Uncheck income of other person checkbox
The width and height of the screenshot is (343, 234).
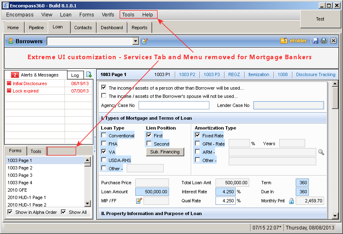[104, 88]
